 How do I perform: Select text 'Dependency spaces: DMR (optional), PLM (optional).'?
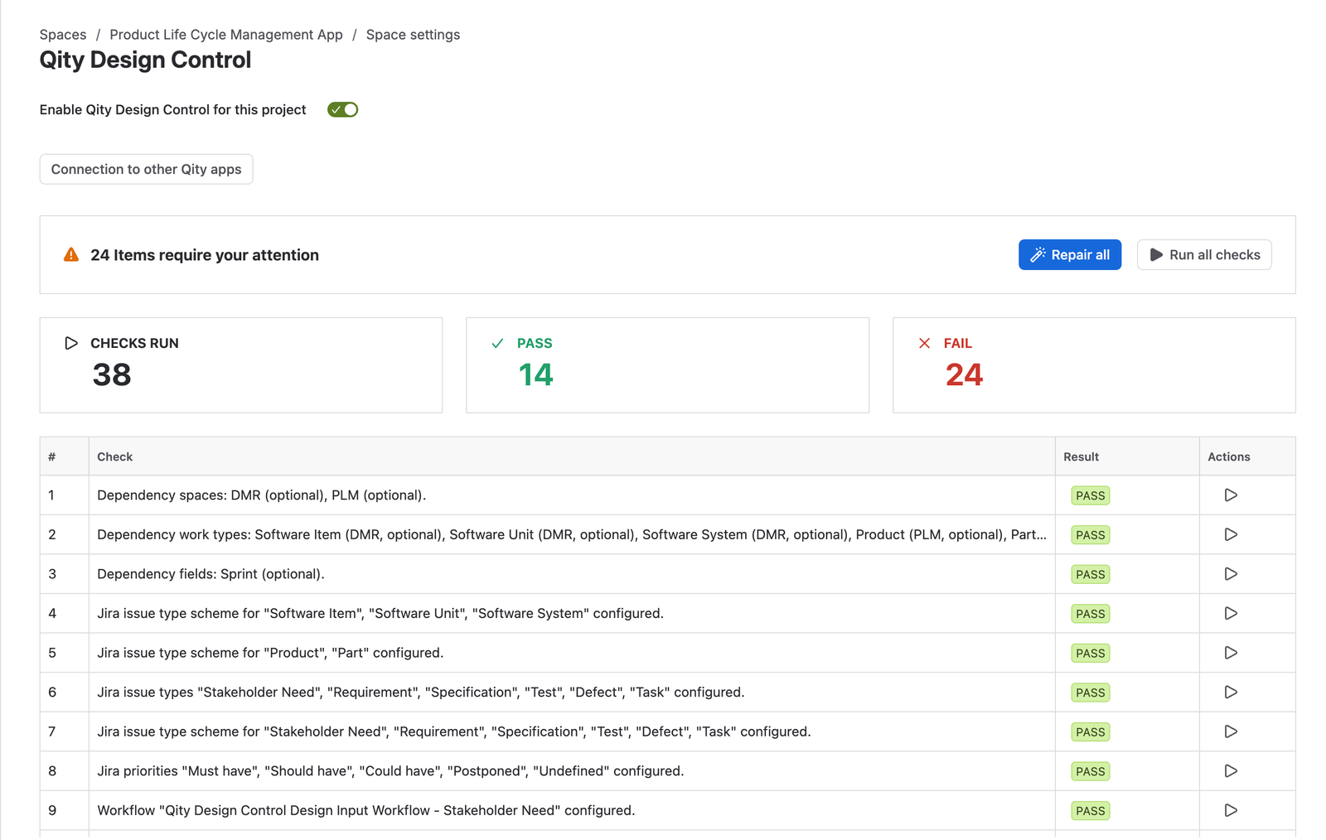pyautogui.click(x=261, y=495)
